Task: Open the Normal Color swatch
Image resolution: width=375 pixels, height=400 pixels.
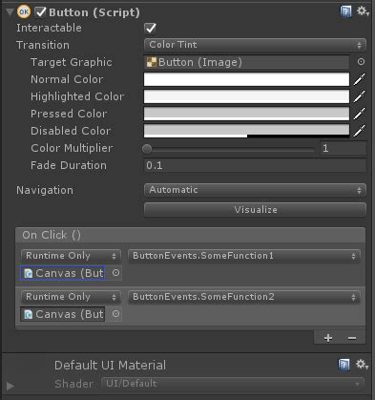Action: coord(246,79)
